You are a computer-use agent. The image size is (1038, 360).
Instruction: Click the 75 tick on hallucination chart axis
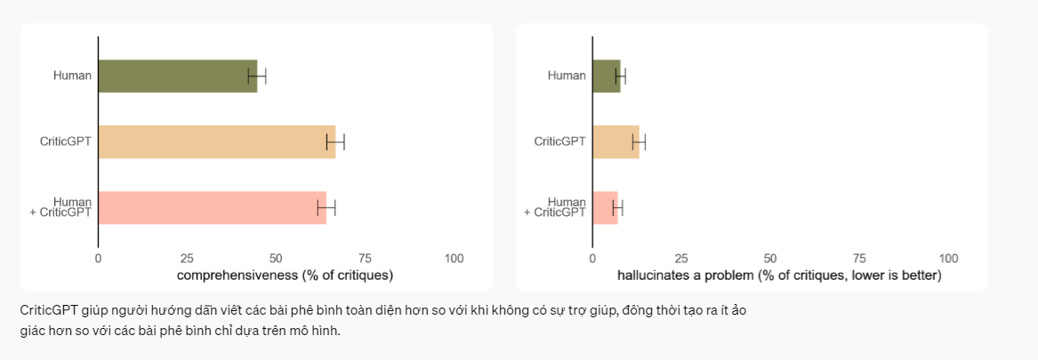tap(859, 259)
